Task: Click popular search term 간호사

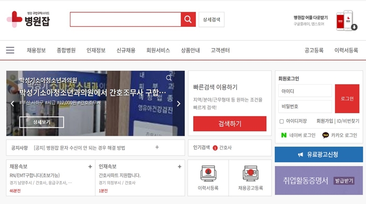Action: pos(225,148)
